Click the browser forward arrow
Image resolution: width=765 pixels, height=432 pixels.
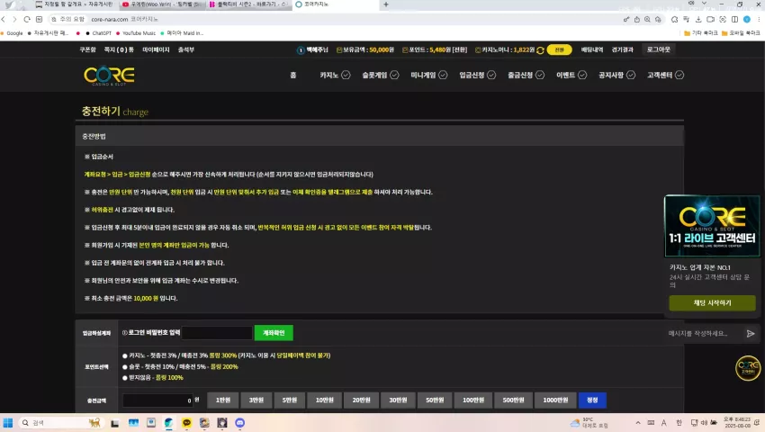point(14,19)
